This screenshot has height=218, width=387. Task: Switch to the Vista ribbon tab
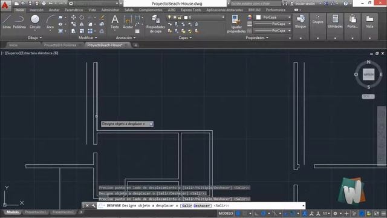point(92,10)
